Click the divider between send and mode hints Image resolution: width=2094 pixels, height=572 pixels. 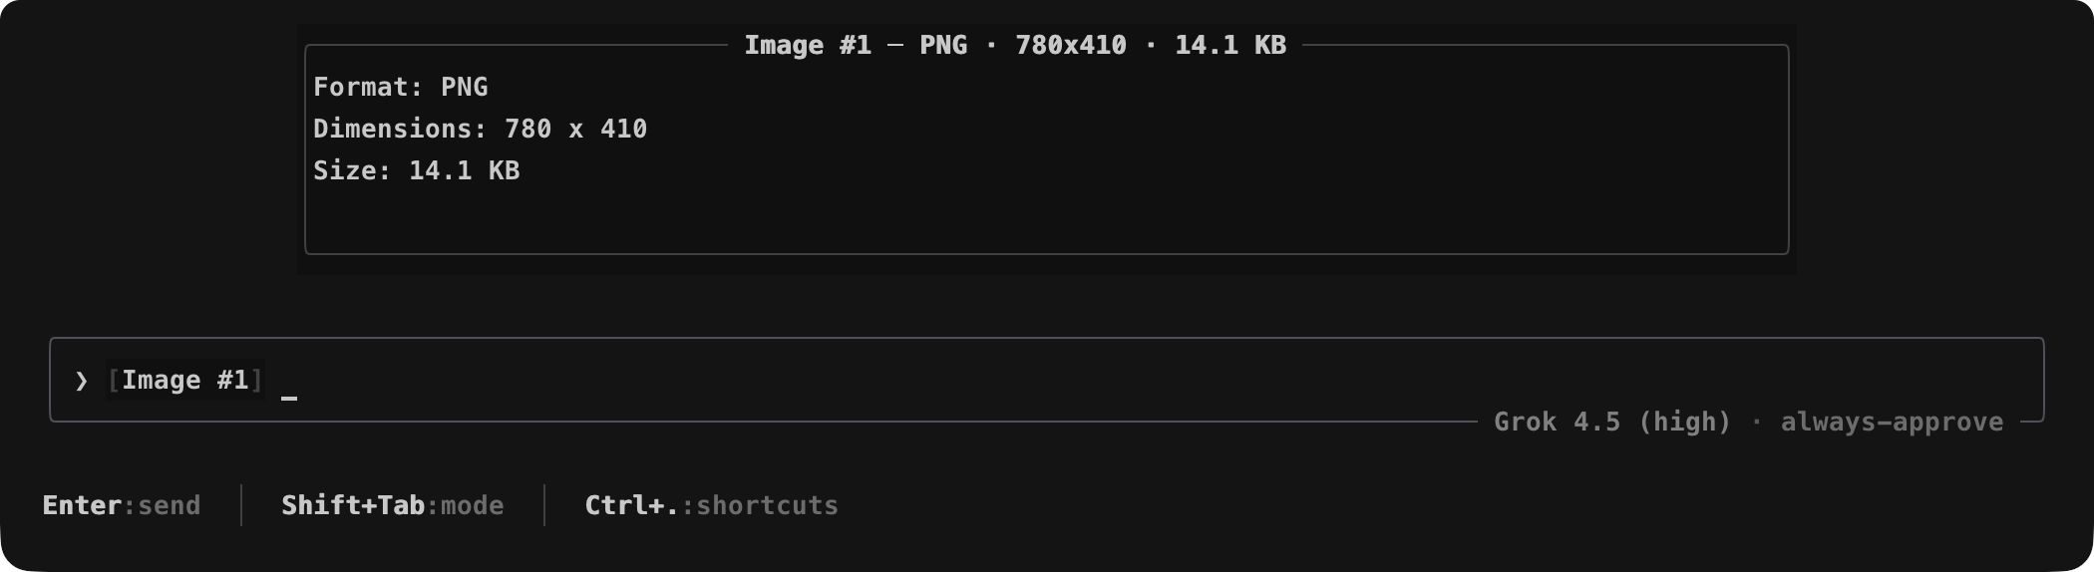[x=241, y=505]
